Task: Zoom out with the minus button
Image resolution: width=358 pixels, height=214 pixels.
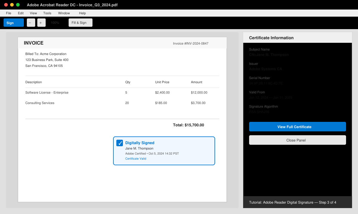Action: pyautogui.click(x=31, y=23)
